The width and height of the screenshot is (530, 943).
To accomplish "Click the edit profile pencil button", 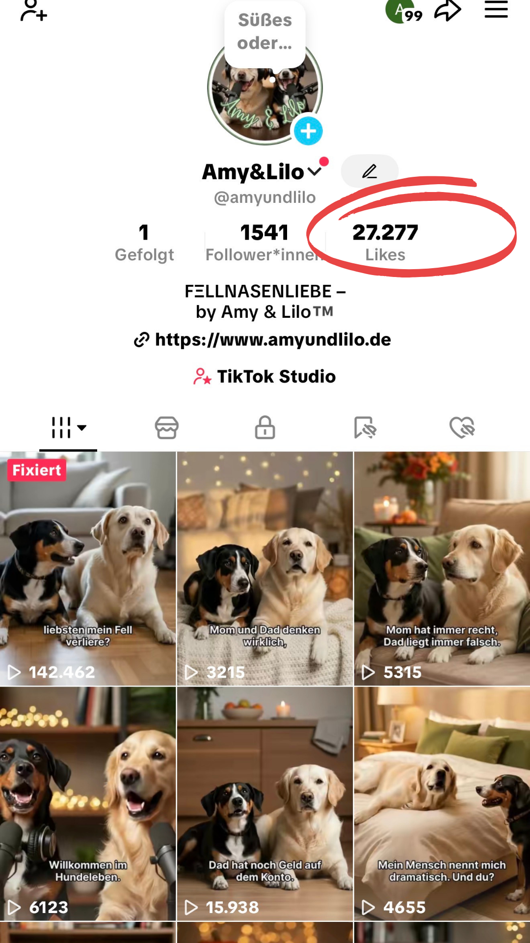I will click(370, 171).
